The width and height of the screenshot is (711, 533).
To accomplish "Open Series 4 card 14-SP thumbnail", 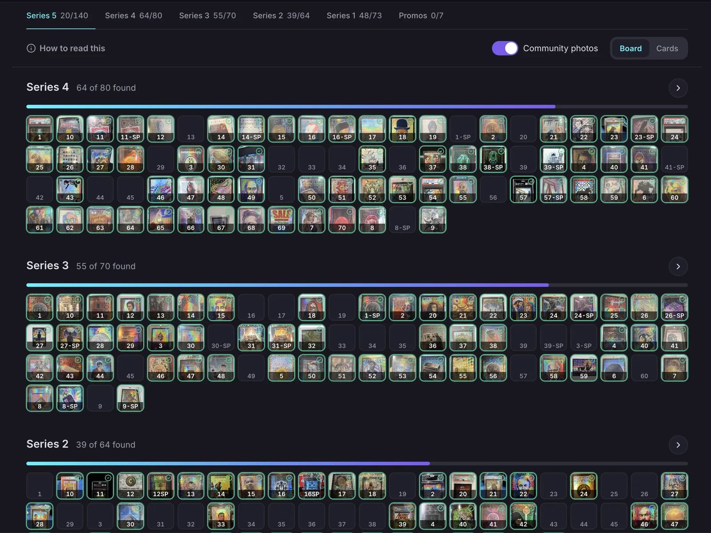I will tap(252, 129).
